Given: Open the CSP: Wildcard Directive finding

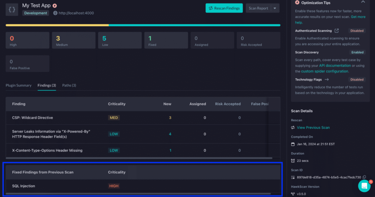Looking at the screenshot, I should coord(33,118).
